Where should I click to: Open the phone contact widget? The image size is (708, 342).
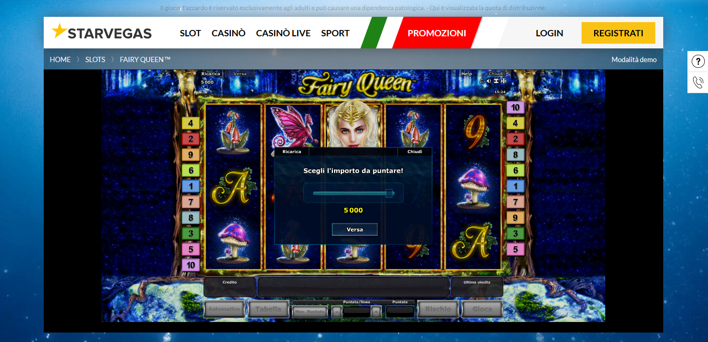698,82
